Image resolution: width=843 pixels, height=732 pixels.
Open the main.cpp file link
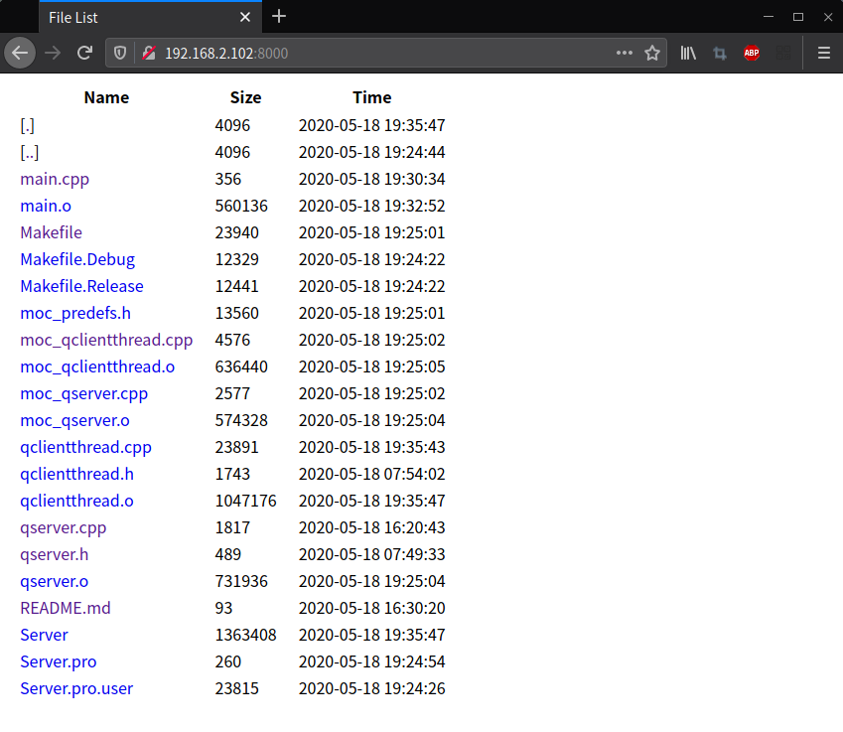[55, 180]
